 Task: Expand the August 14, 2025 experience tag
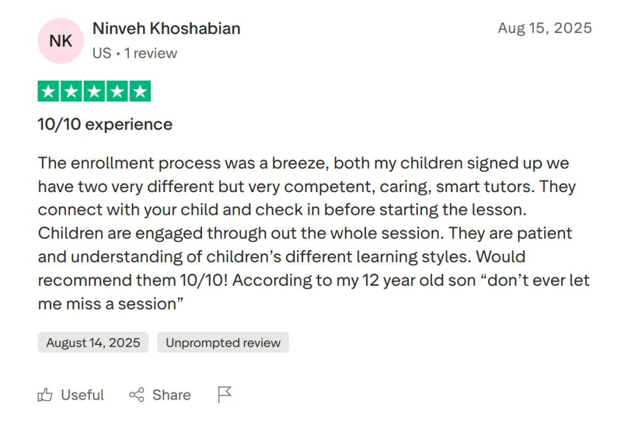coord(92,342)
